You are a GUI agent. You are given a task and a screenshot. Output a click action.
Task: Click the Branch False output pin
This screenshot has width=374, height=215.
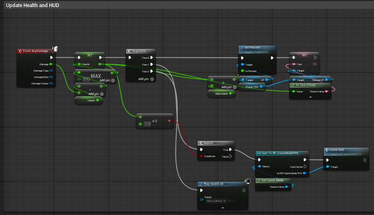230,156
